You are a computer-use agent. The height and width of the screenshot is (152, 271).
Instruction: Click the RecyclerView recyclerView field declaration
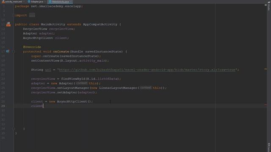(x=49, y=29)
